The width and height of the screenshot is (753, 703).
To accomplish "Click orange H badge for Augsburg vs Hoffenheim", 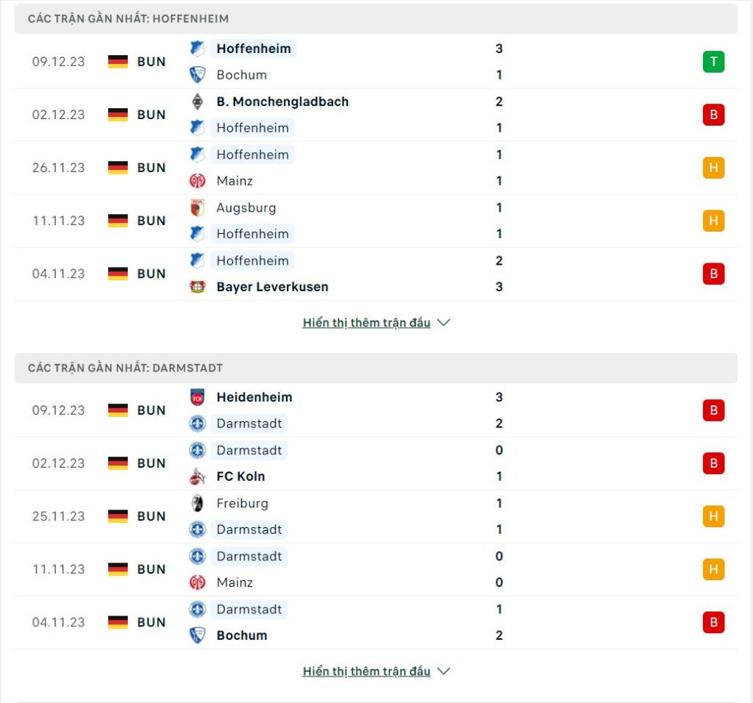I will [x=713, y=221].
